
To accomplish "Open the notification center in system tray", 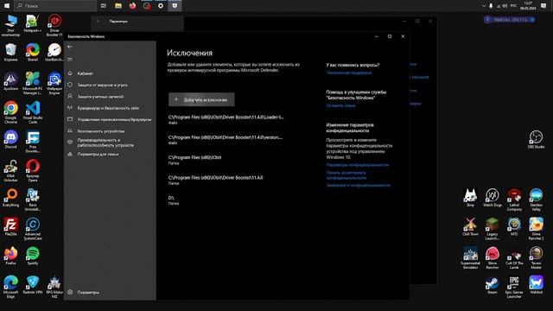I will pos(543,6).
